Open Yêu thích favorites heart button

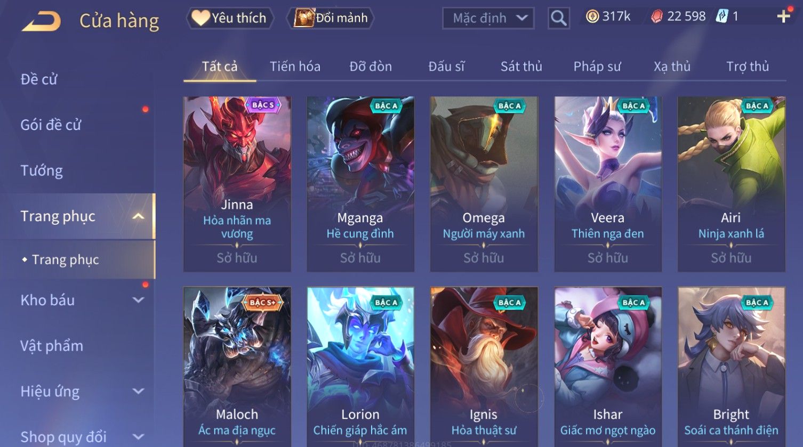coord(230,18)
